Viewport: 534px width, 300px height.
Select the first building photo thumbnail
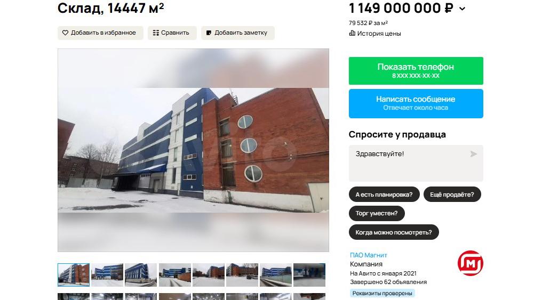[x=74, y=275]
